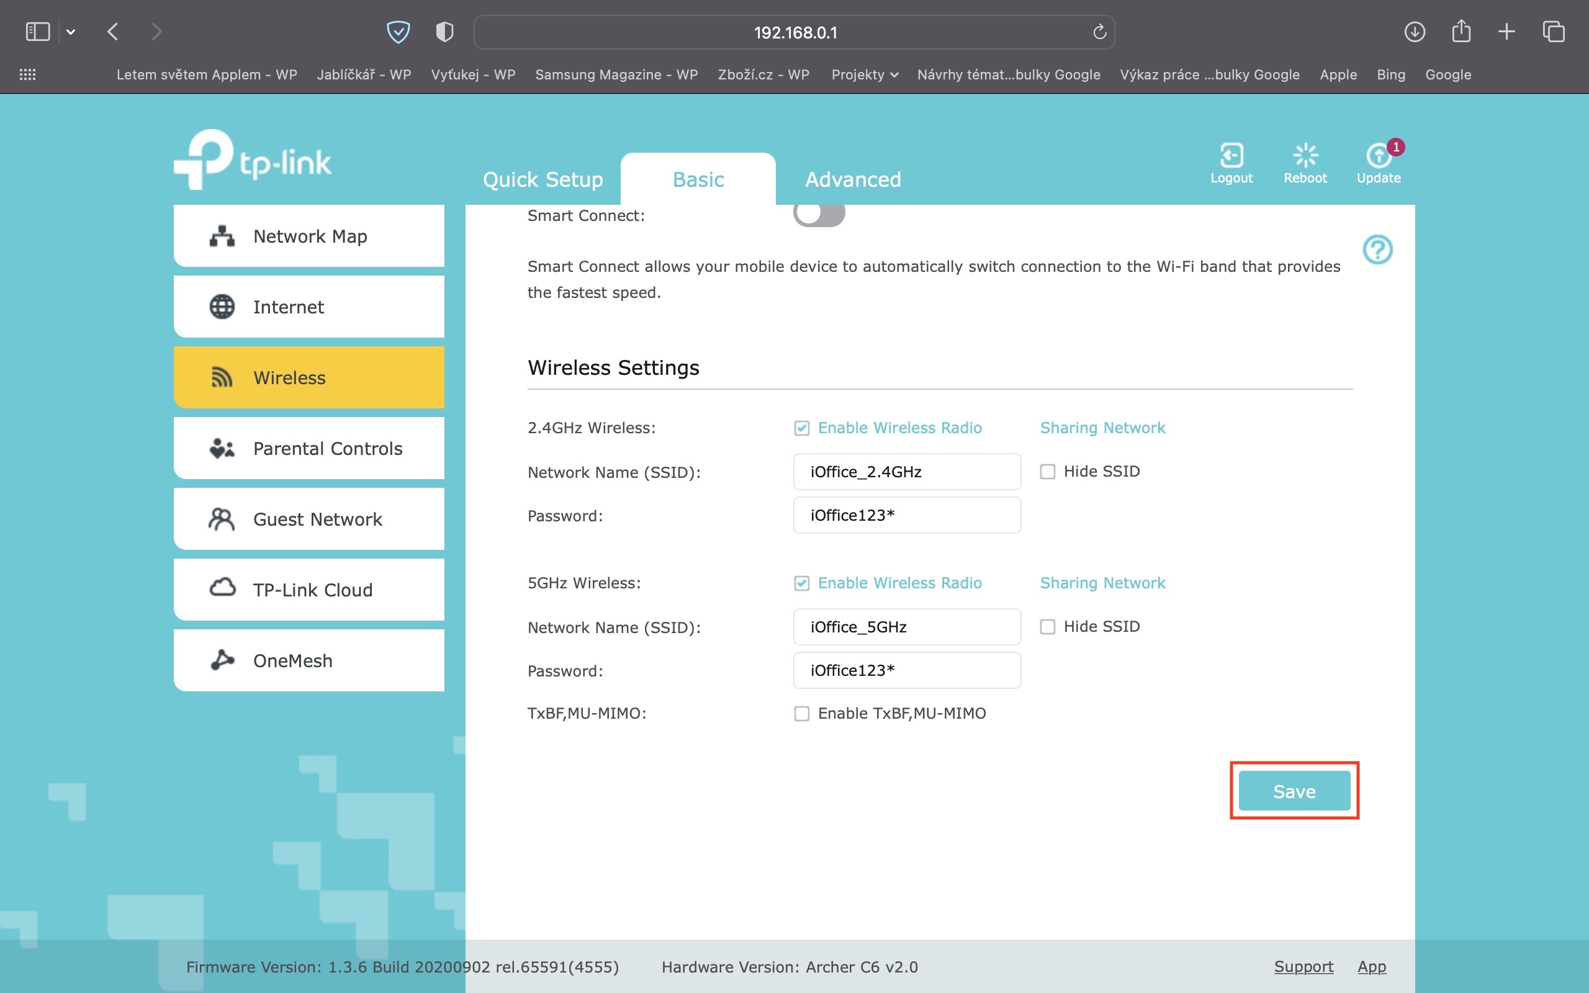Enable the TxBF,MU-MIMO checkbox
This screenshot has width=1589, height=993.
(x=801, y=713)
